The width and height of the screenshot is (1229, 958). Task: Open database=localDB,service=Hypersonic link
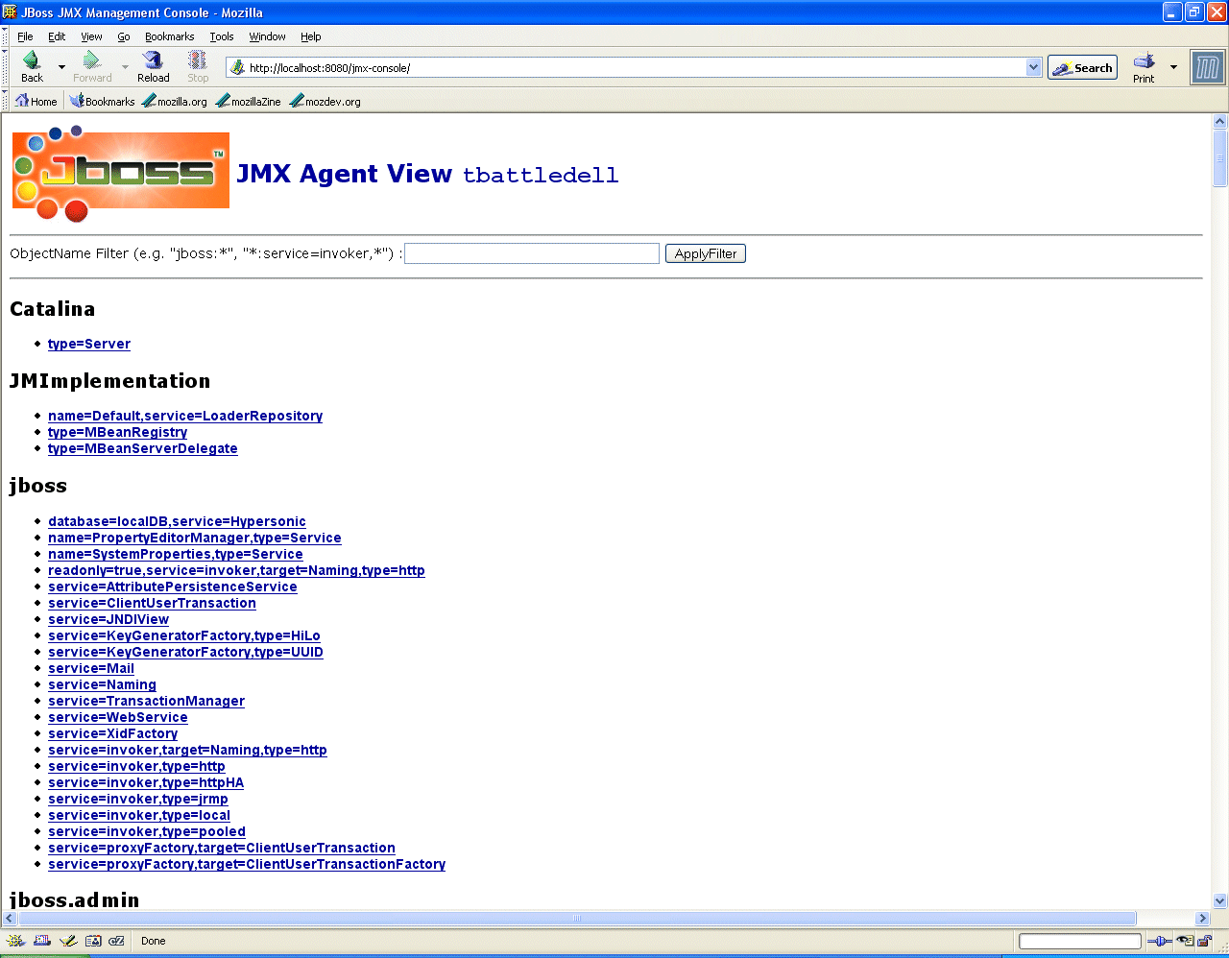(x=177, y=521)
